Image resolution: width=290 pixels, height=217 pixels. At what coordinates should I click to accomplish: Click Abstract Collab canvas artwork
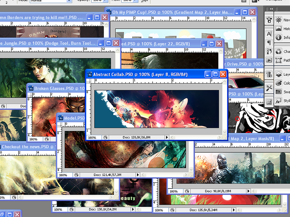(157, 109)
